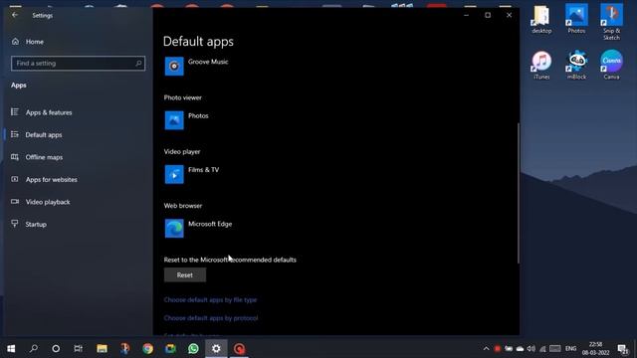Click the Microsoft Edge label
637x358 pixels.
coord(210,224)
